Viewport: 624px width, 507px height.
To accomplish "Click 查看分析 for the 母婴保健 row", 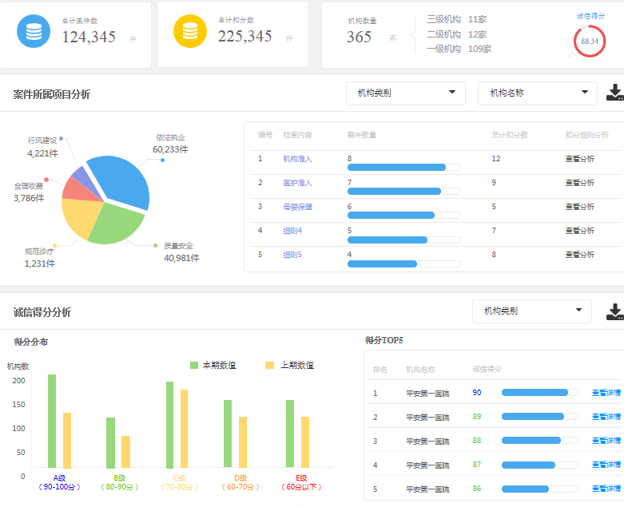I will click(x=579, y=207).
